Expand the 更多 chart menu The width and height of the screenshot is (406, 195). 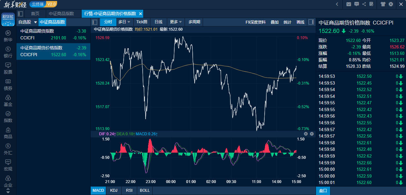coord(176,22)
